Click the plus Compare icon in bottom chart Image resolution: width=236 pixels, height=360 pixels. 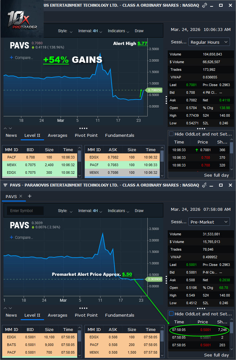pyautogui.click(x=11, y=238)
